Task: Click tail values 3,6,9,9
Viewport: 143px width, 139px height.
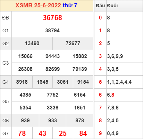Action: tap(115, 56)
